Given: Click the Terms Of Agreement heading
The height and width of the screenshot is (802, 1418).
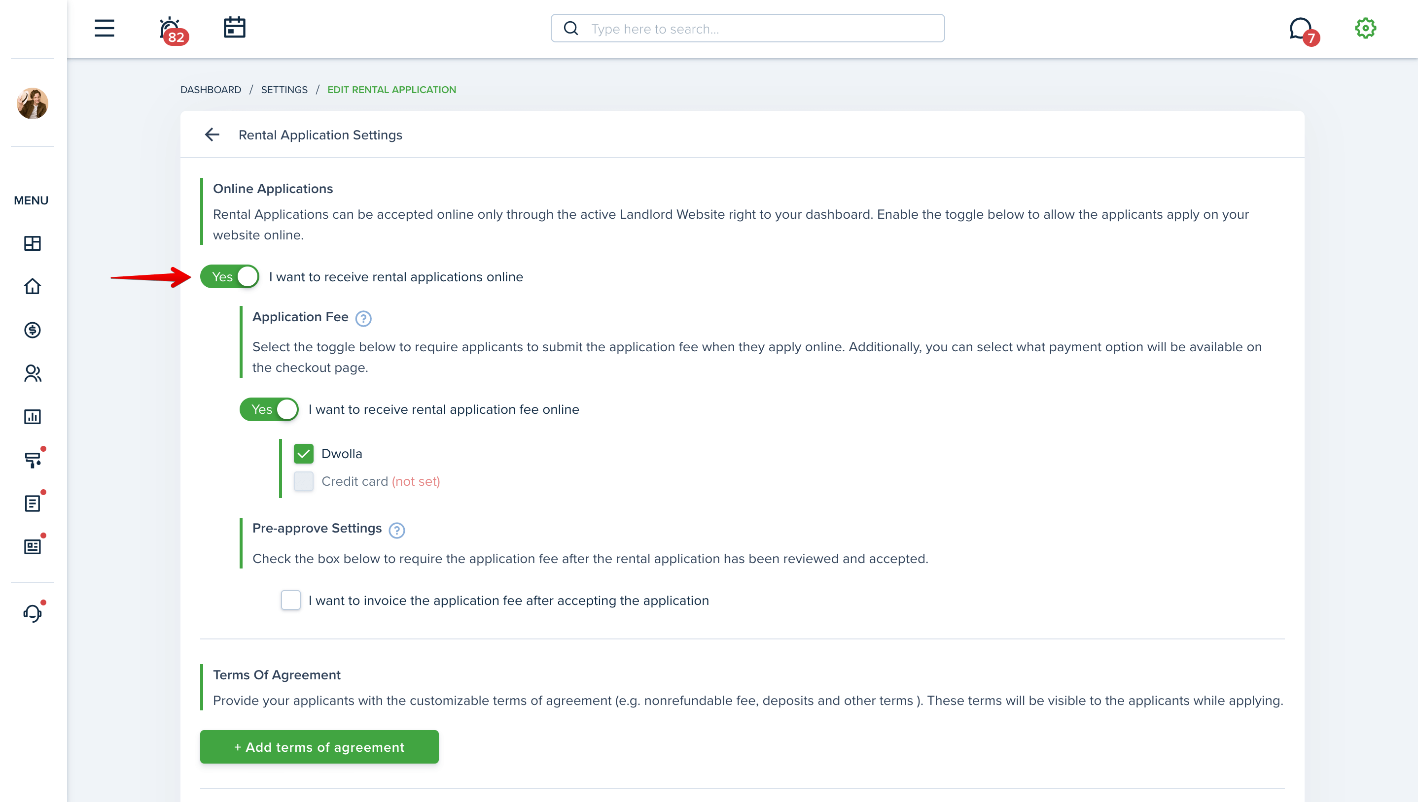Looking at the screenshot, I should [277, 675].
